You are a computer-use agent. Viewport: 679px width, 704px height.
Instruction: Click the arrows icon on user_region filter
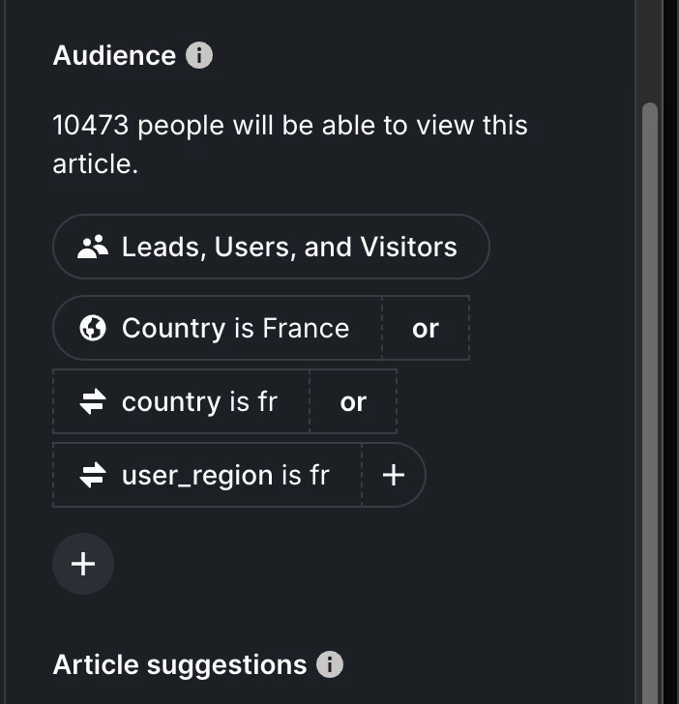[92, 476]
